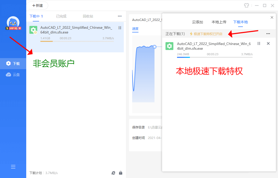This screenshot has height=178, width=278.
Task: Click green gear file icon in popup panel
Action: click(169, 46)
